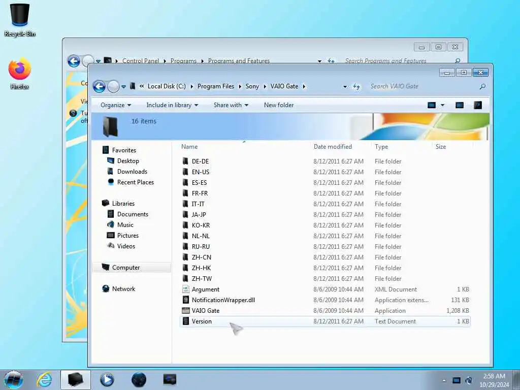This screenshot has width=520, height=390.
Task: Open Music library
Action: click(125, 225)
